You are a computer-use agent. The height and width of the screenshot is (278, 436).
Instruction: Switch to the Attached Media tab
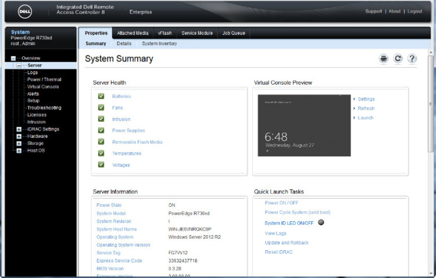point(133,33)
